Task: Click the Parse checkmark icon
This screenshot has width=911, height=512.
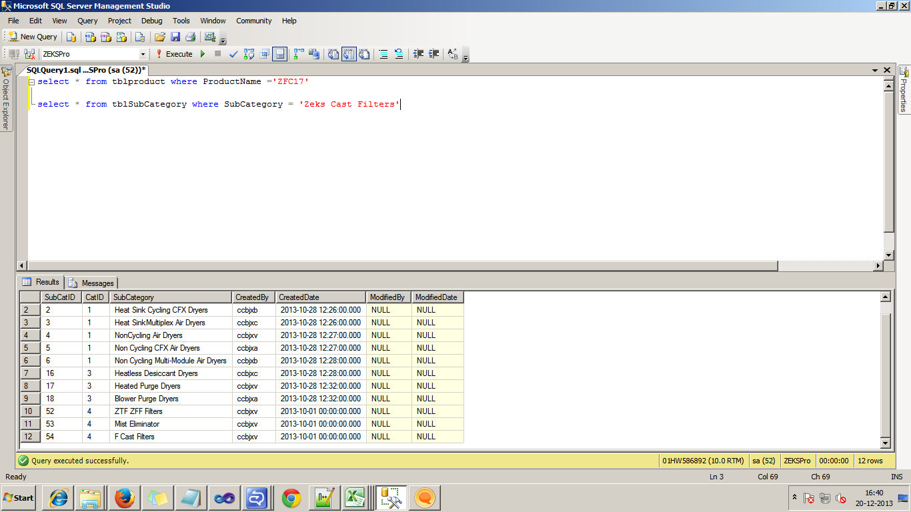Action: (233, 54)
